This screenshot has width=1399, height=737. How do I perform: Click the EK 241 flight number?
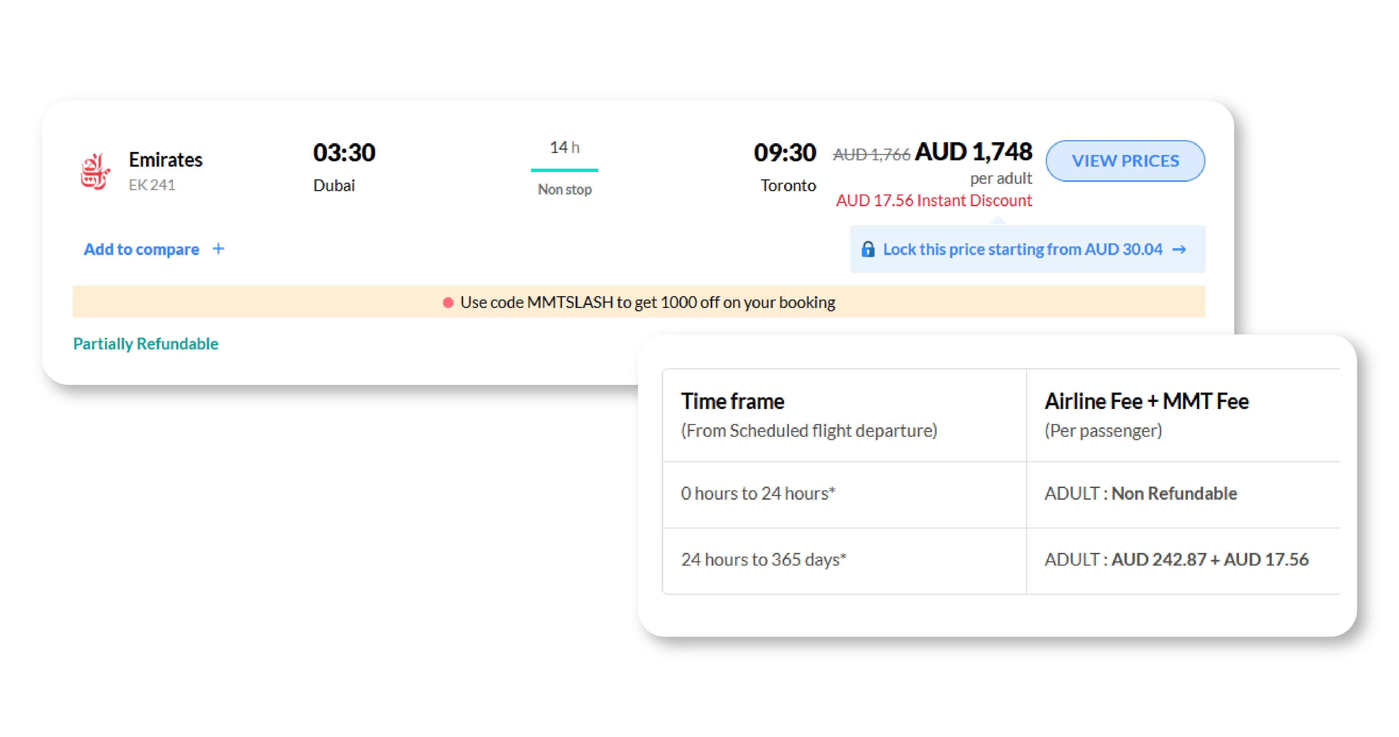coord(151,185)
